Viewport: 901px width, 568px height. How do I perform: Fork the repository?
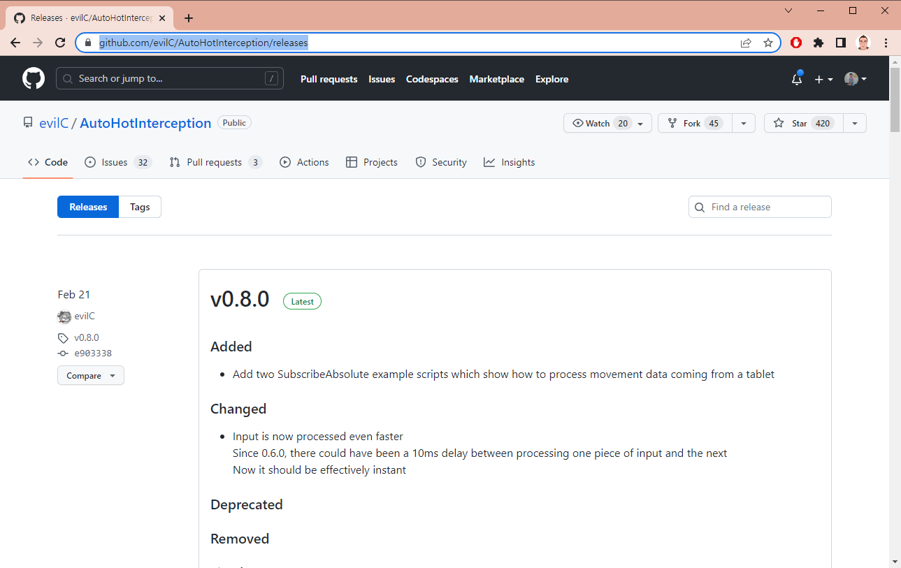[695, 123]
